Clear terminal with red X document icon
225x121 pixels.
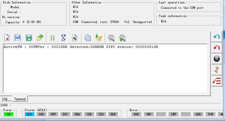pyautogui.click(x=7, y=38)
